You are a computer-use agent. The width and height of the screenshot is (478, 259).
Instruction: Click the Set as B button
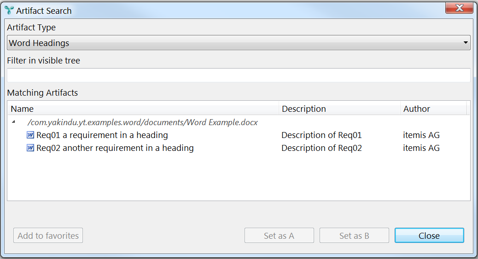[354, 236]
